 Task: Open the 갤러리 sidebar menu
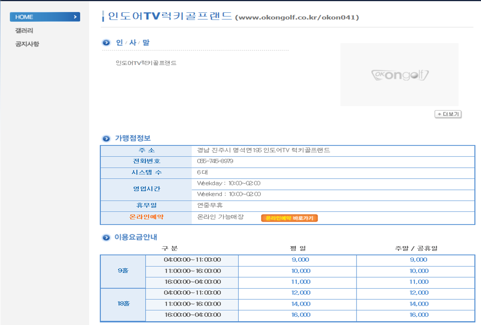(24, 31)
